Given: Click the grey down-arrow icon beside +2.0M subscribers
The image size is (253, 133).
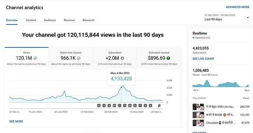Looking at the screenshot, I should [122, 58].
